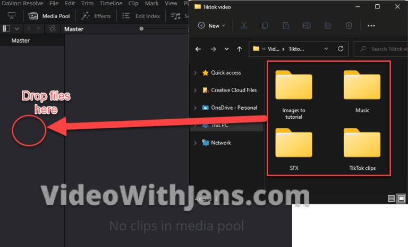The height and width of the screenshot is (247, 408).
Task: Open the See more three-dots menu
Action: tap(371, 26)
